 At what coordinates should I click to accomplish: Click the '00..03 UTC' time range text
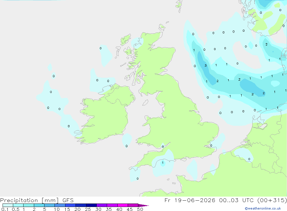[x=237, y=200]
